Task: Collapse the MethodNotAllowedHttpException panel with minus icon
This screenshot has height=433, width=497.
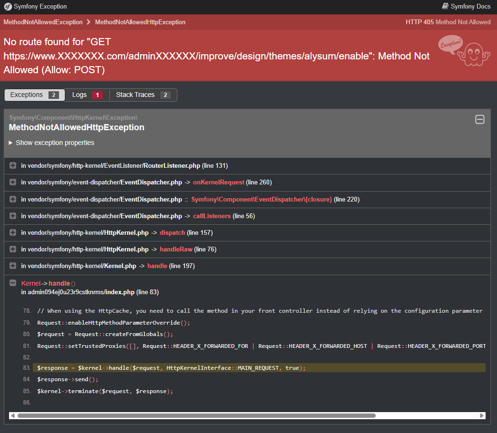Action: 479,119
